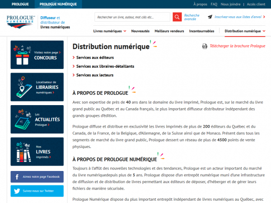This screenshot has height=203, width=271.
Task: Expand the Livres numériques dropdown chevron
Action: point(125,31)
